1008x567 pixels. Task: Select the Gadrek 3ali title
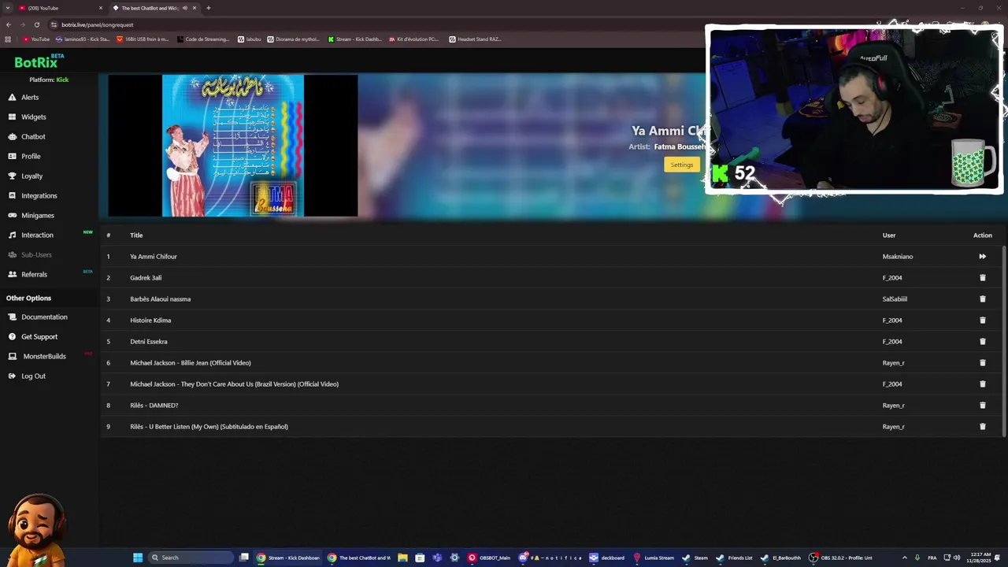(x=146, y=278)
